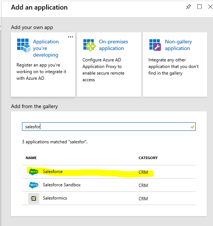Viewport: 213px width, 226px height.
Task: Select the Salesforce gallery result
Action: click(109, 172)
